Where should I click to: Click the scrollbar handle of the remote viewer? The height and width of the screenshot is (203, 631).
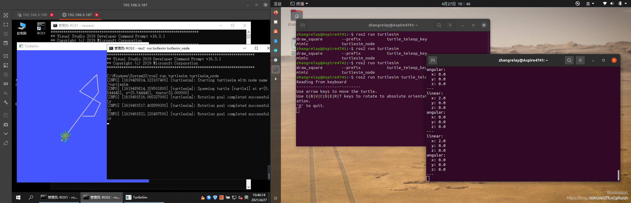(x=269, y=173)
